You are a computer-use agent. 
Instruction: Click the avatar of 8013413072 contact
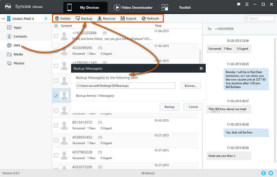tap(64, 125)
